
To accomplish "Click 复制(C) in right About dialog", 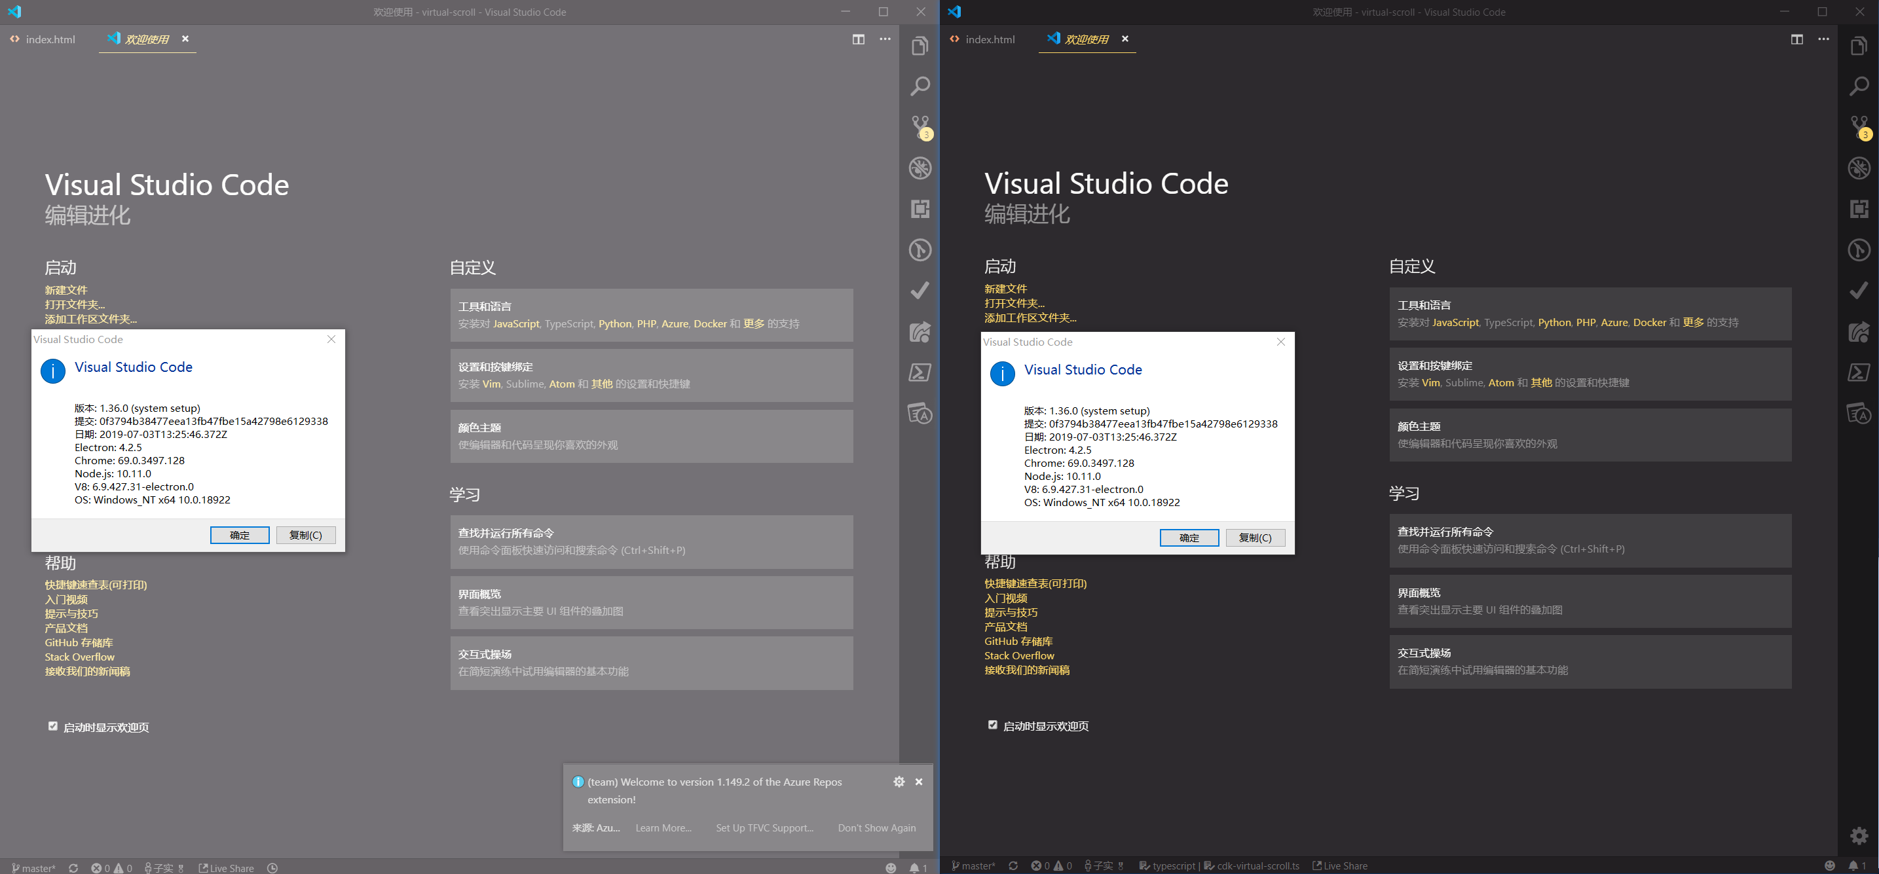I will pos(1256,538).
